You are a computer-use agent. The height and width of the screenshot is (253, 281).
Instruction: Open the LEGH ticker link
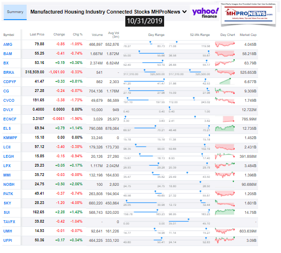point(8,156)
